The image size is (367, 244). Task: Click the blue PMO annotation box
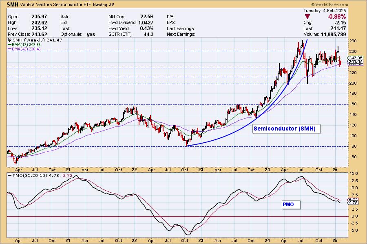pos(291,205)
